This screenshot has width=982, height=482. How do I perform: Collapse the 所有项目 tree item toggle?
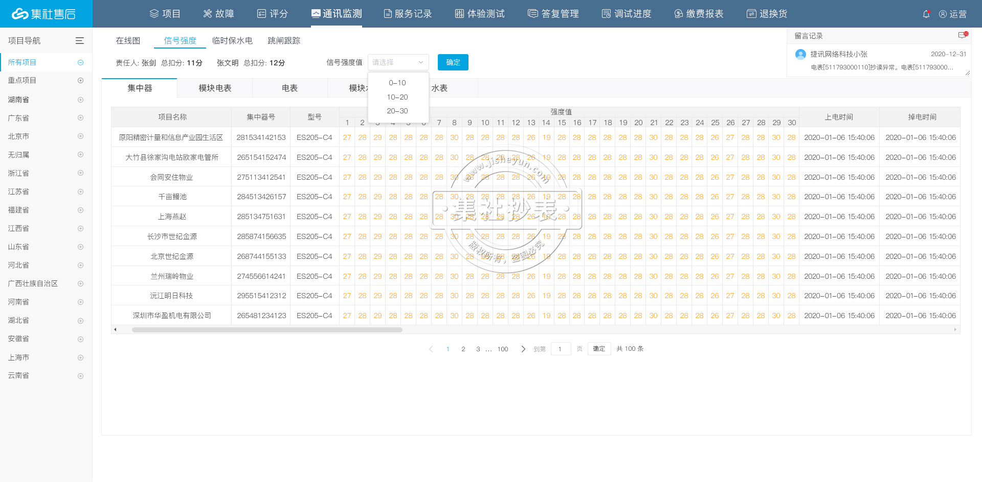pyautogui.click(x=80, y=62)
